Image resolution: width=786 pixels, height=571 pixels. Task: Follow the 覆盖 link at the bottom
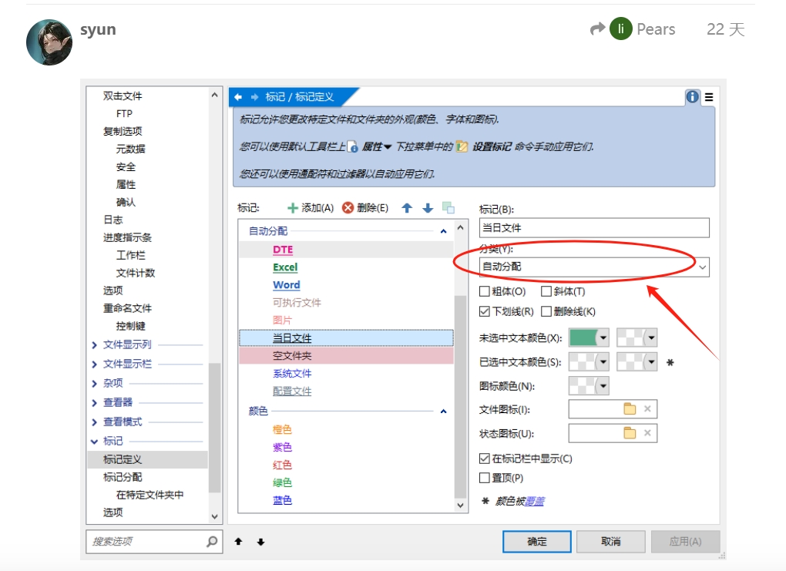click(x=535, y=501)
